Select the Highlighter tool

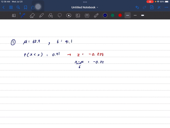point(41,16)
